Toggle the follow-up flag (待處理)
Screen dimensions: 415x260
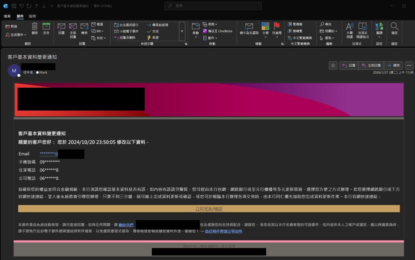point(277,30)
